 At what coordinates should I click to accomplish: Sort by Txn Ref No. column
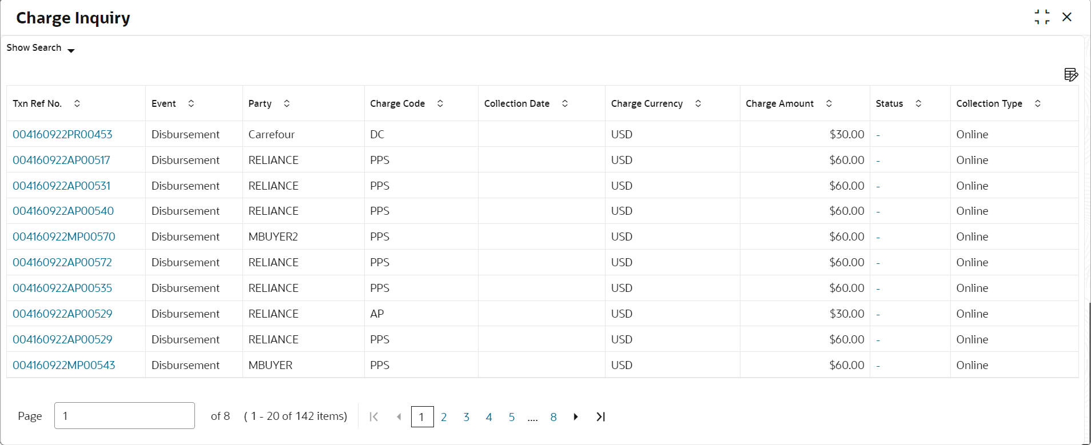coord(77,103)
